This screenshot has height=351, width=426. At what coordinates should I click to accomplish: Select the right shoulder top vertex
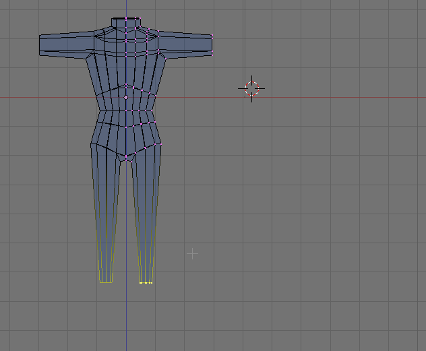pos(158,32)
